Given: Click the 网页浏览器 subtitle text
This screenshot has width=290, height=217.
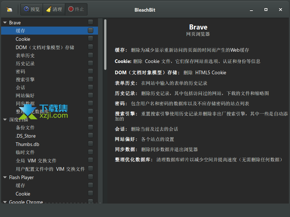Looking at the screenshot, I should tap(198, 34).
